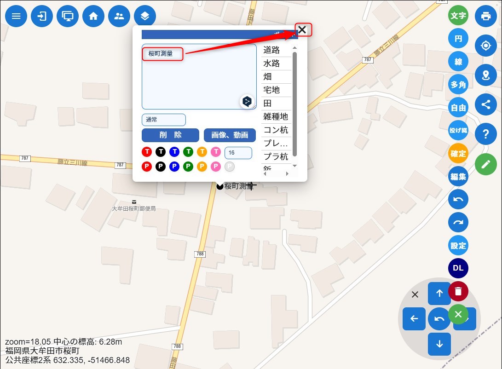
Task: Click the font size field showing 16
Action: [238, 153]
